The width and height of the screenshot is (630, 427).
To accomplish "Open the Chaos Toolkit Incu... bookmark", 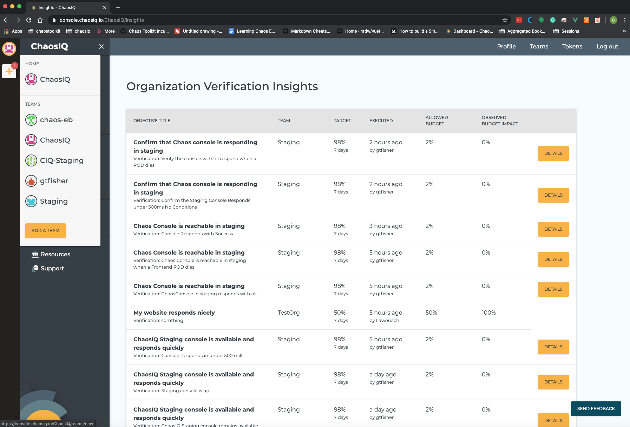I will click(145, 31).
